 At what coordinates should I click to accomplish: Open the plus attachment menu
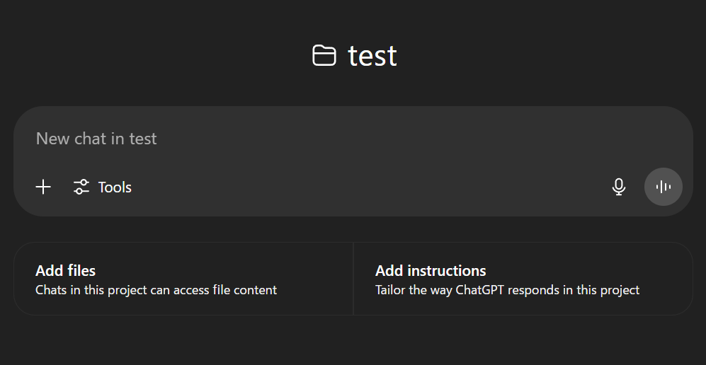coord(43,187)
